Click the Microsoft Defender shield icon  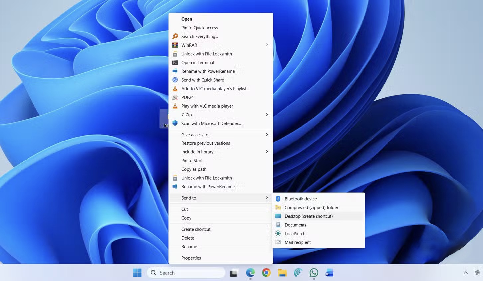(175, 123)
